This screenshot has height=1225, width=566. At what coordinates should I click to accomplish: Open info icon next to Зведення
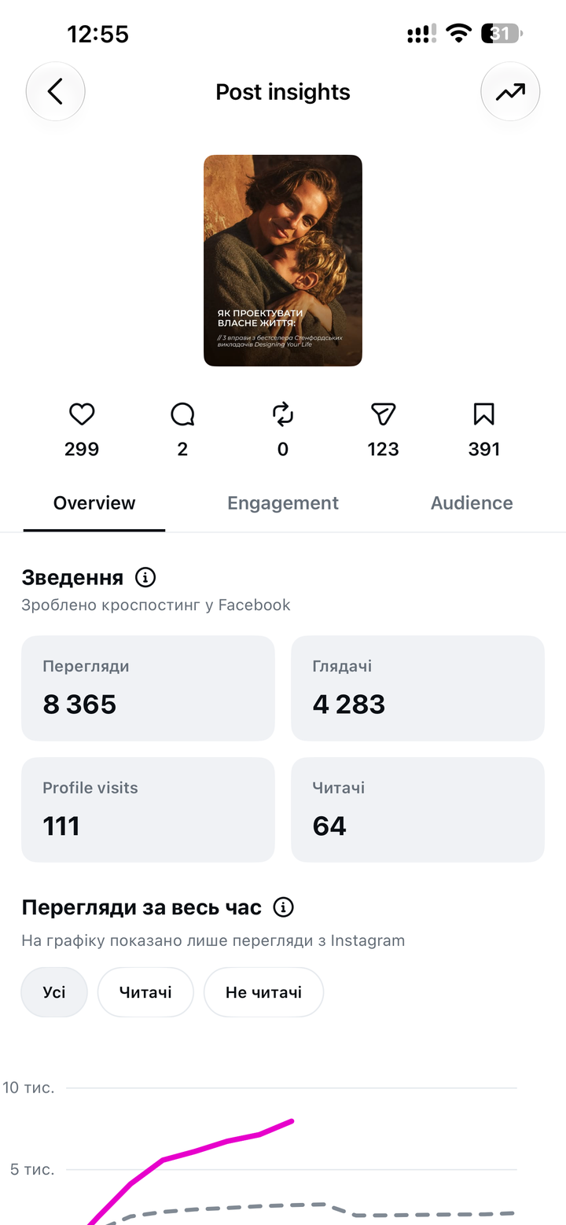[x=145, y=578]
